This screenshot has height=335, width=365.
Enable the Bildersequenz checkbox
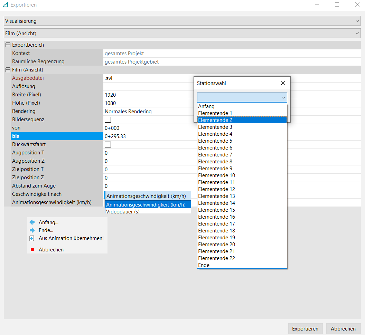(108, 119)
